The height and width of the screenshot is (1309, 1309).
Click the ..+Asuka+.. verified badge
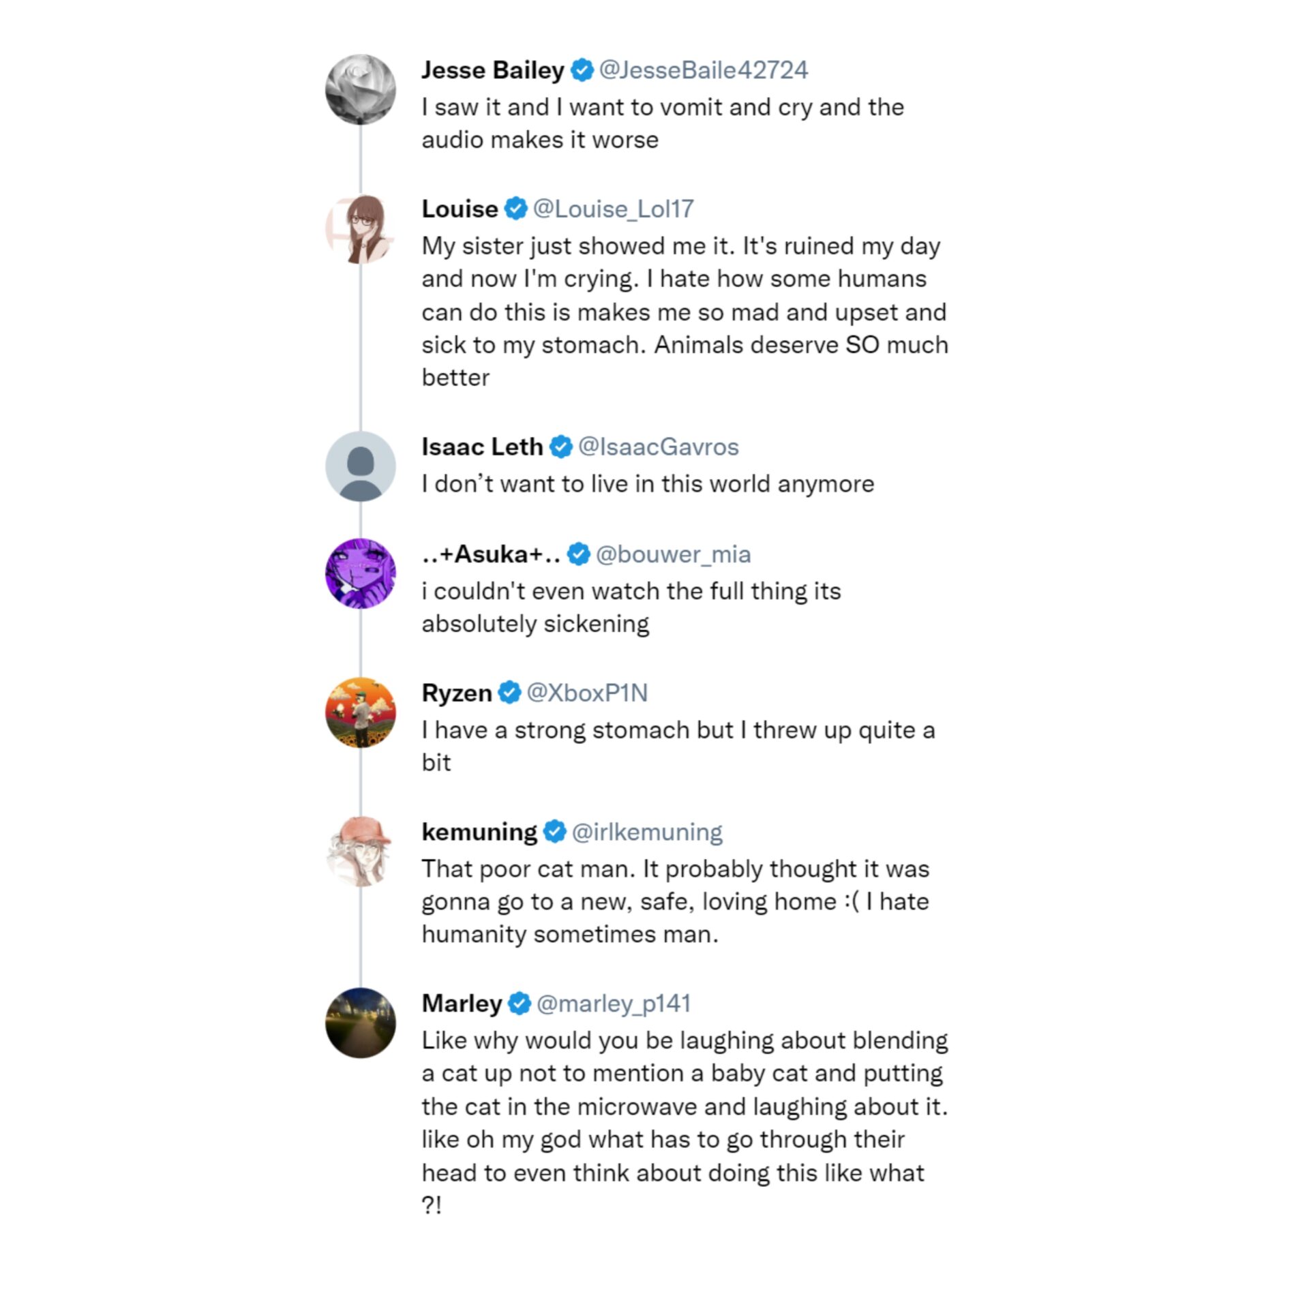[x=579, y=554]
